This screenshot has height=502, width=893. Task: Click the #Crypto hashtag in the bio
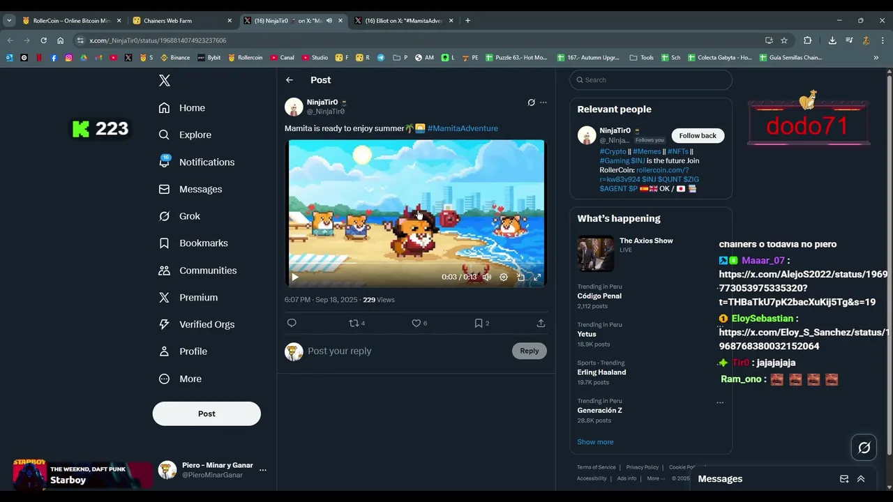613,151
